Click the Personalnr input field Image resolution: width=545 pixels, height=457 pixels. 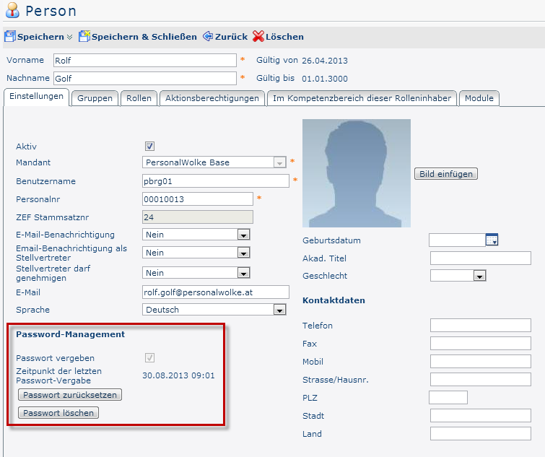(197, 199)
